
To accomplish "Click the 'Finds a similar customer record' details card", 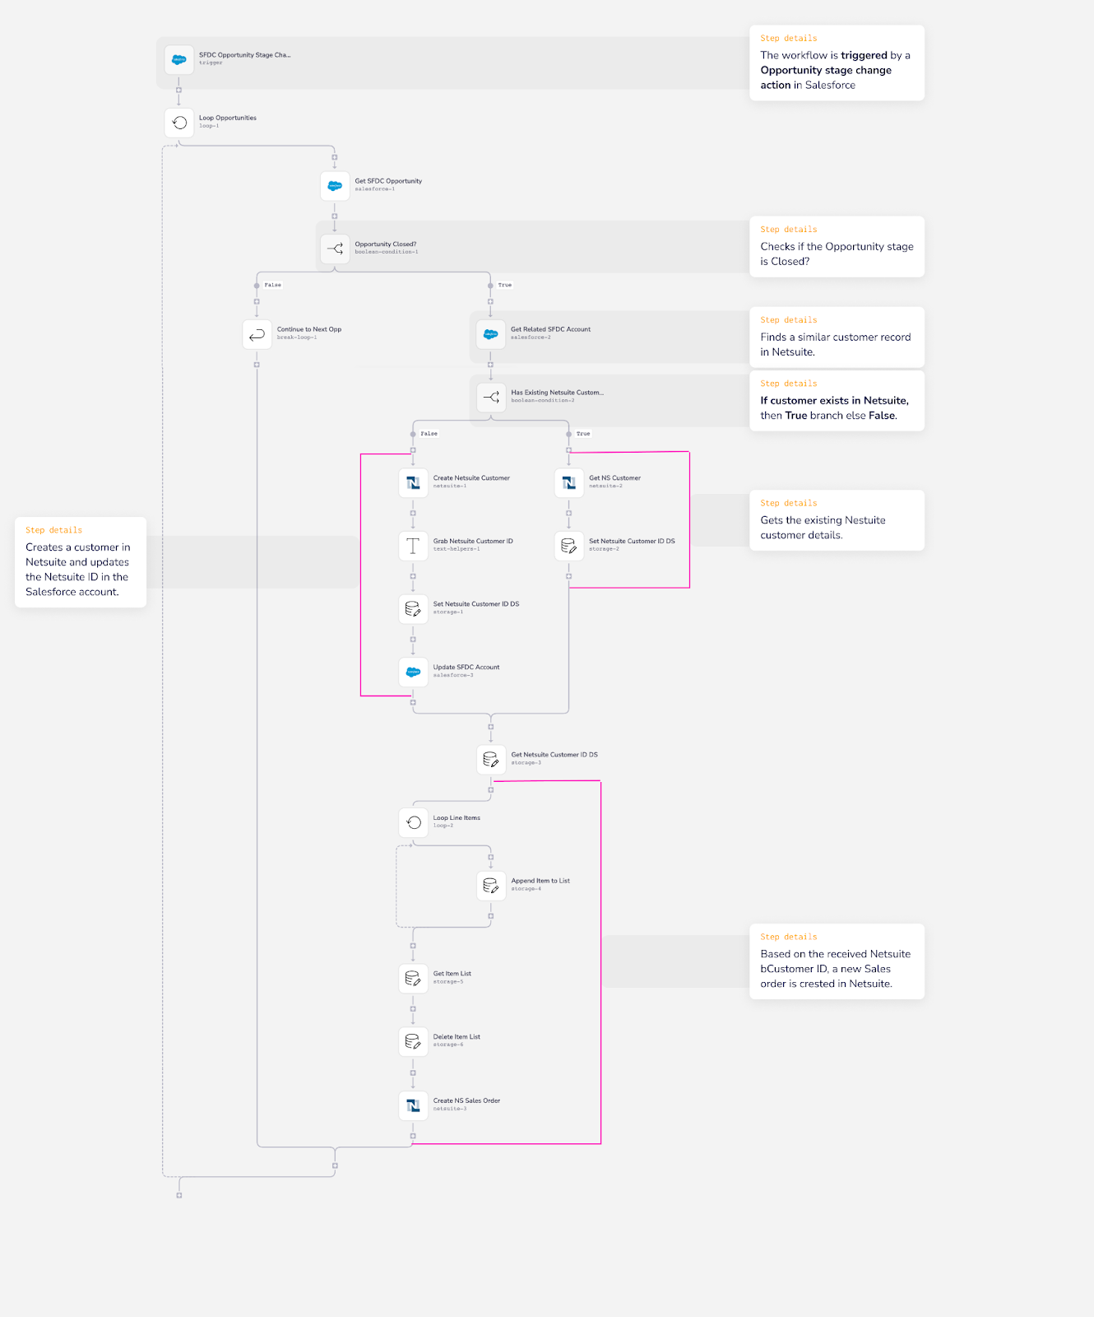I will tap(837, 337).
